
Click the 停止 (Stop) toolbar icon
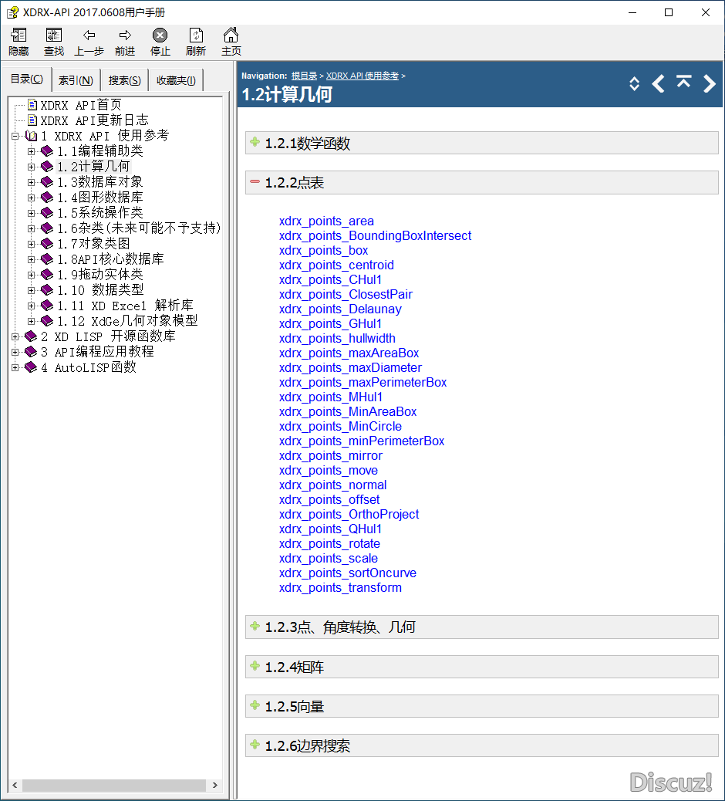(x=160, y=42)
